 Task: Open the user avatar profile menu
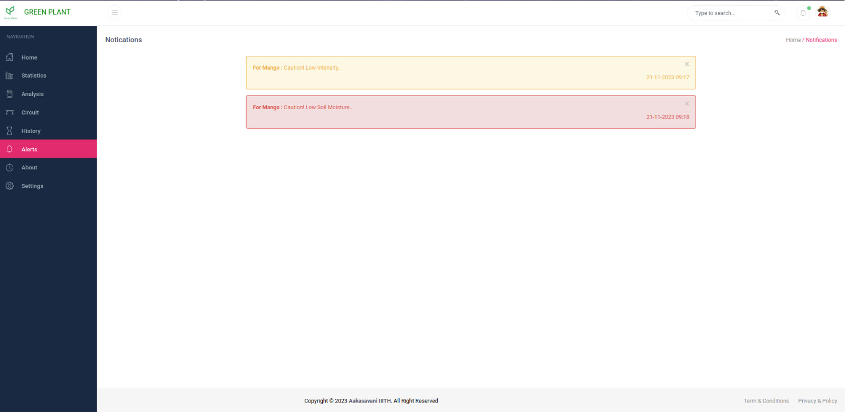coord(822,12)
